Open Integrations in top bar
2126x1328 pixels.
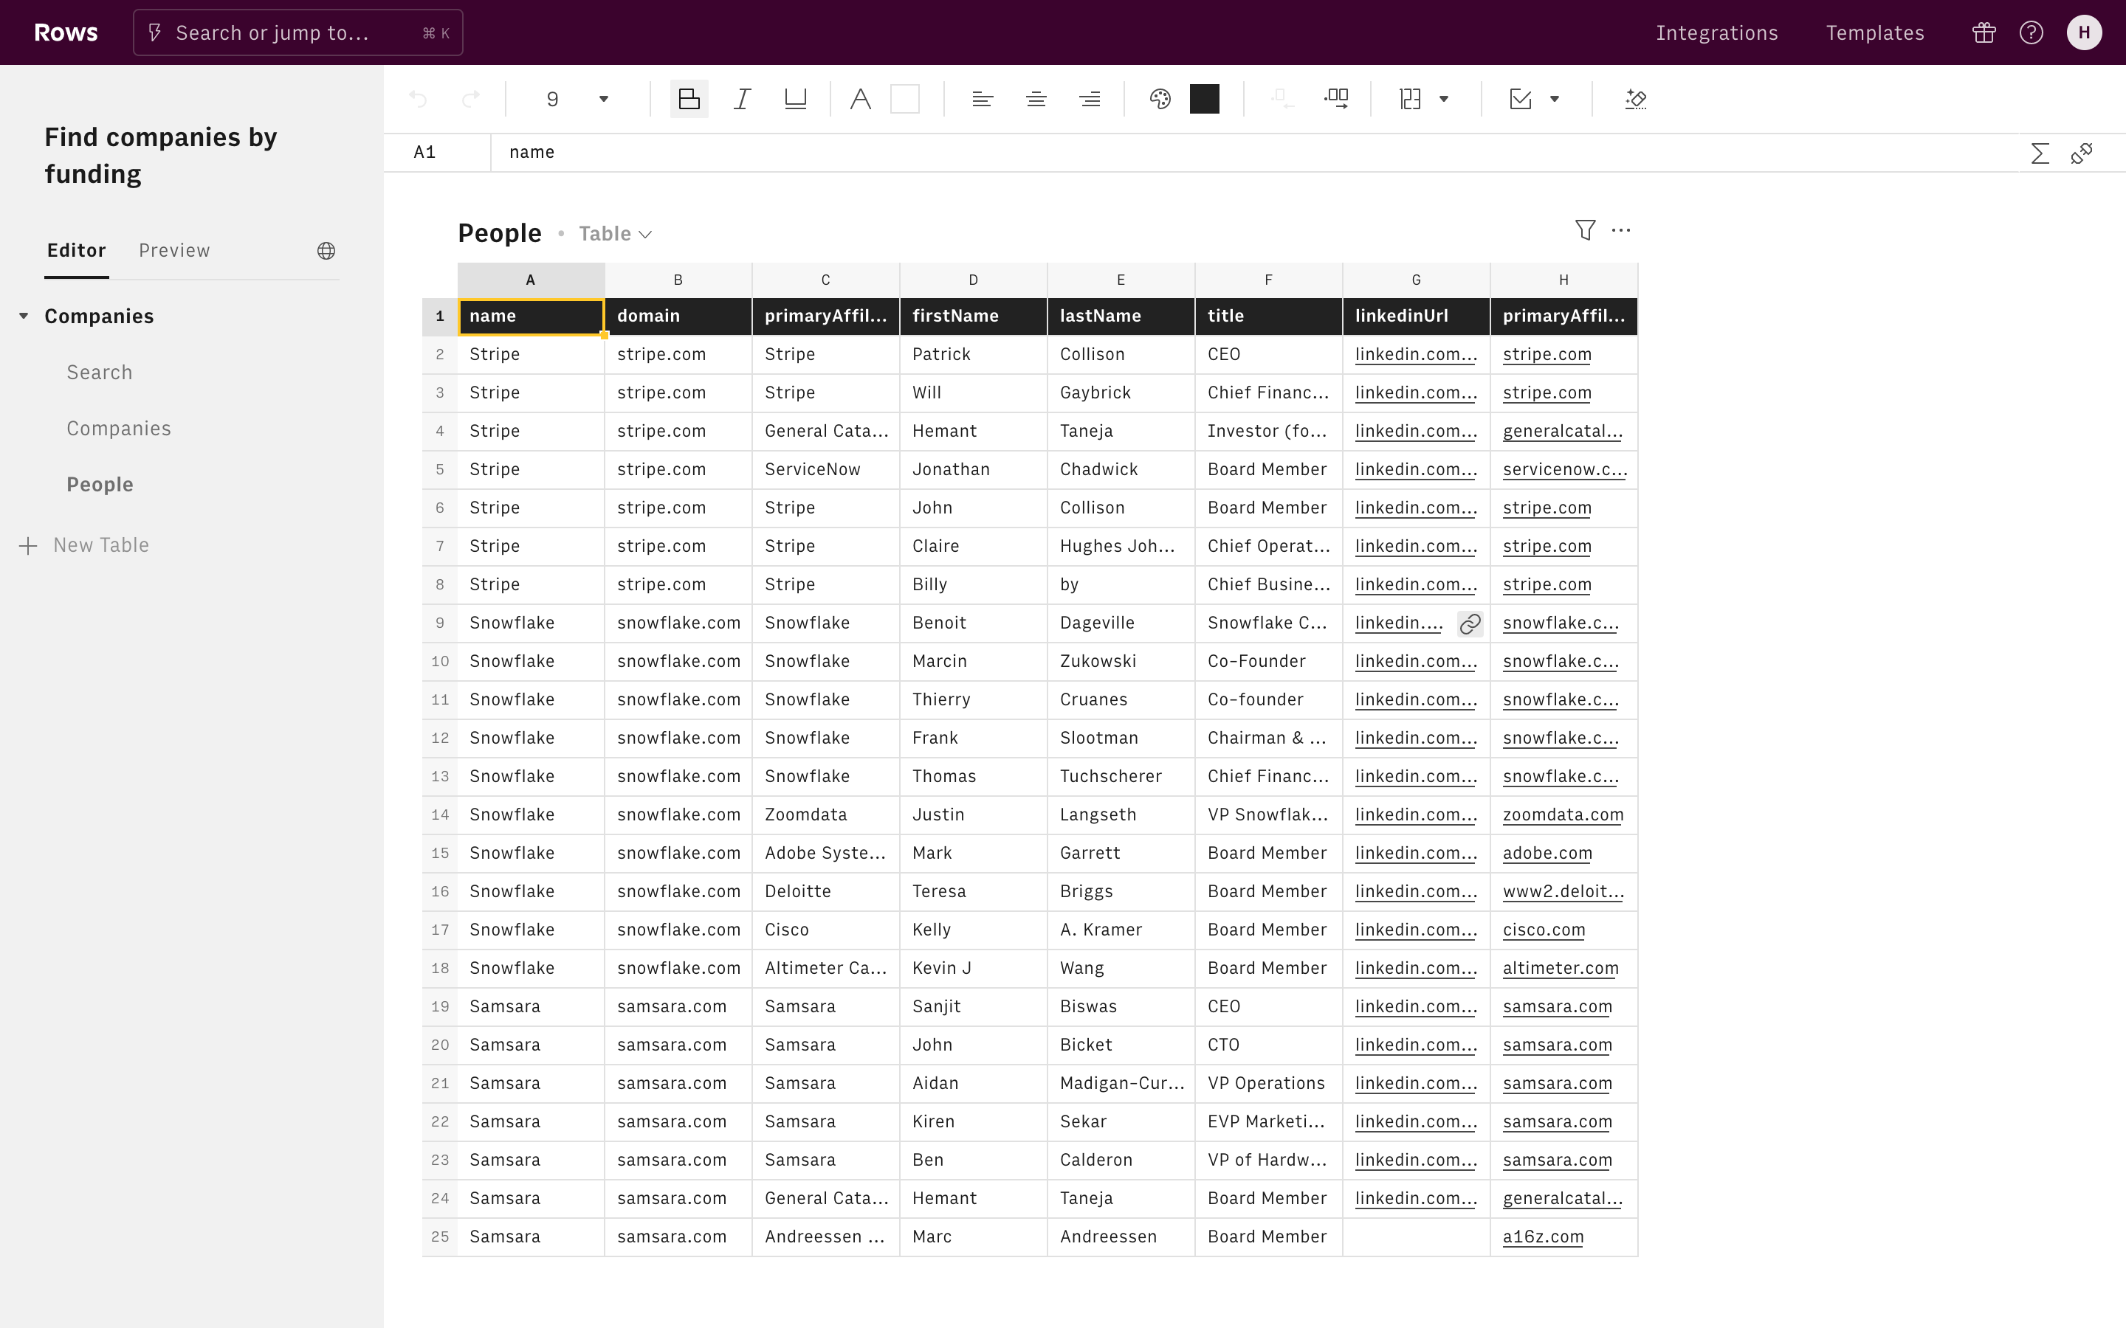click(1716, 32)
